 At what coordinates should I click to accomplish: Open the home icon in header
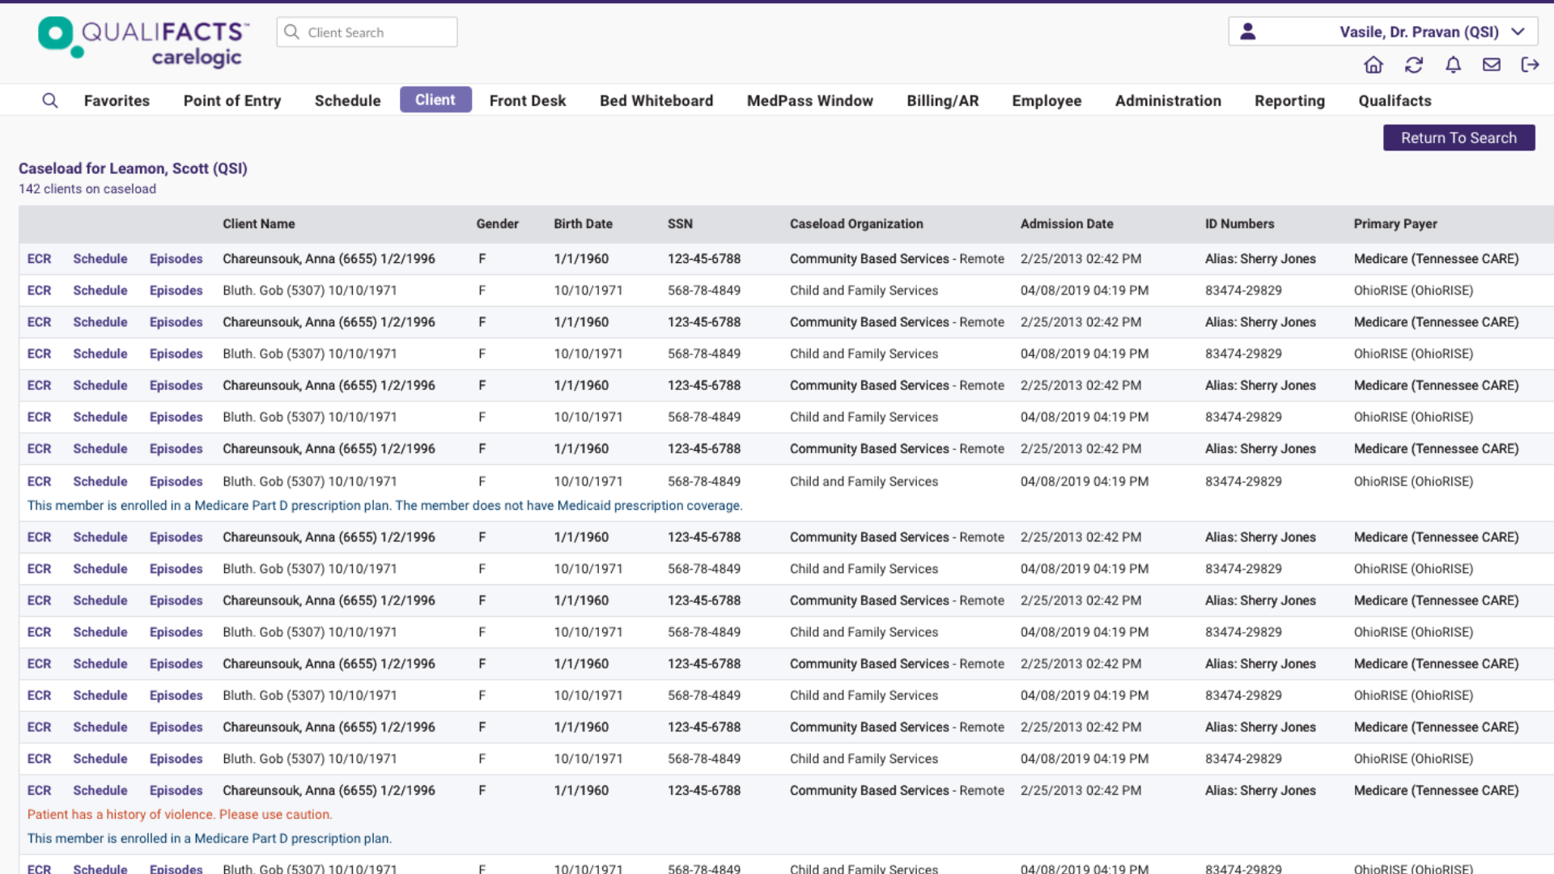1374,65
